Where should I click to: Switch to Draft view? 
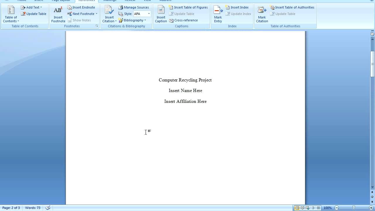318,208
